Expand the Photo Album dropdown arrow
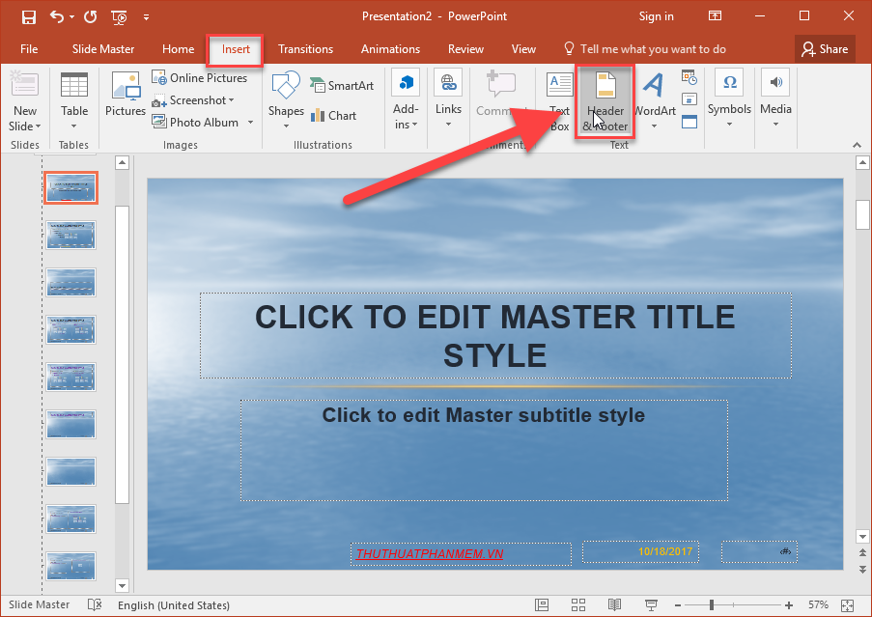Image resolution: width=872 pixels, height=617 pixels. (x=251, y=123)
